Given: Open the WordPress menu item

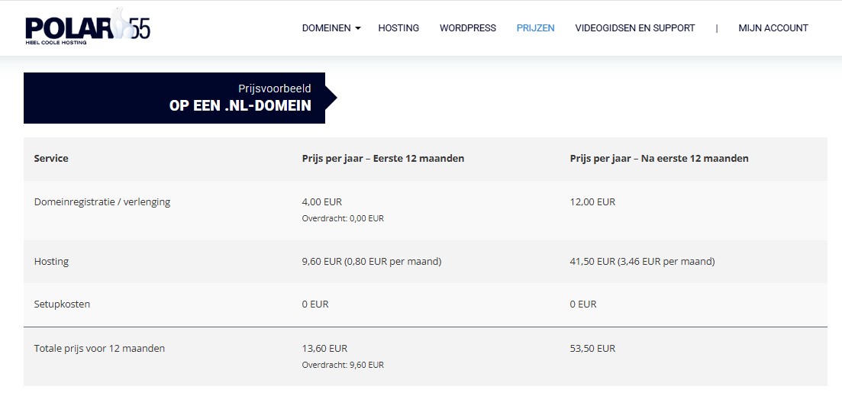Looking at the screenshot, I should tap(468, 28).
